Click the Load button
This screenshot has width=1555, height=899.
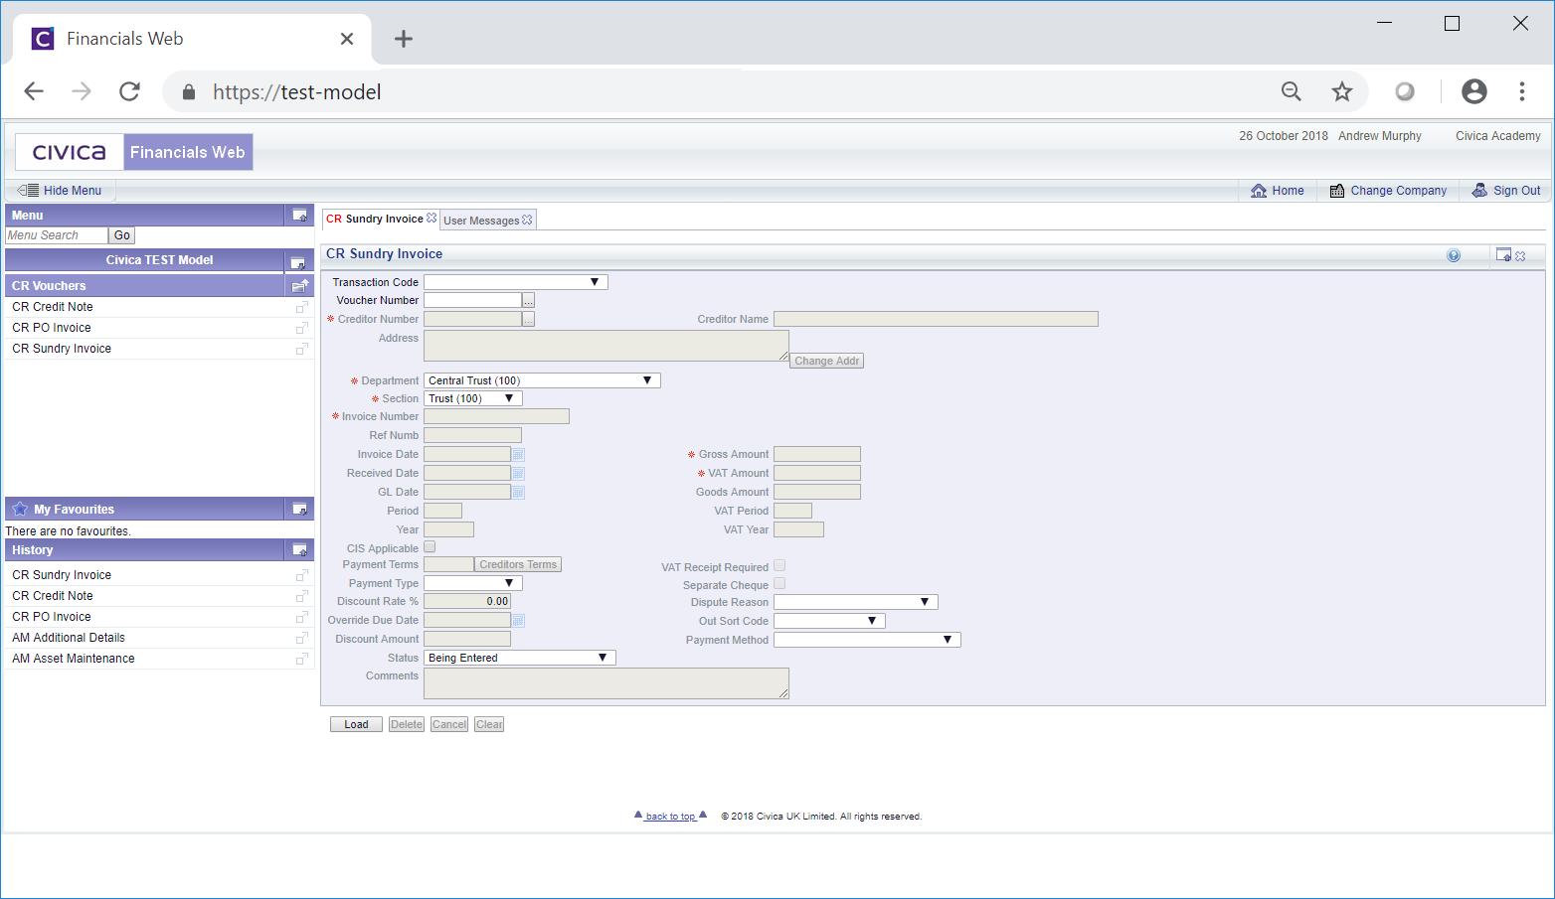[356, 725]
